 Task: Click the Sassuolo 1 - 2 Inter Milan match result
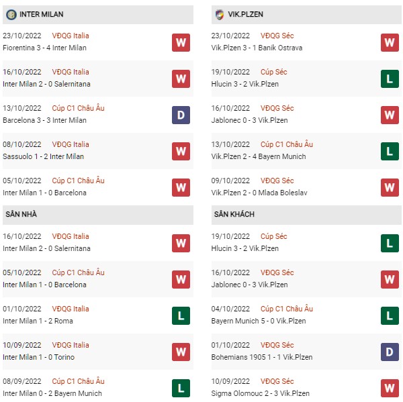tap(43, 156)
